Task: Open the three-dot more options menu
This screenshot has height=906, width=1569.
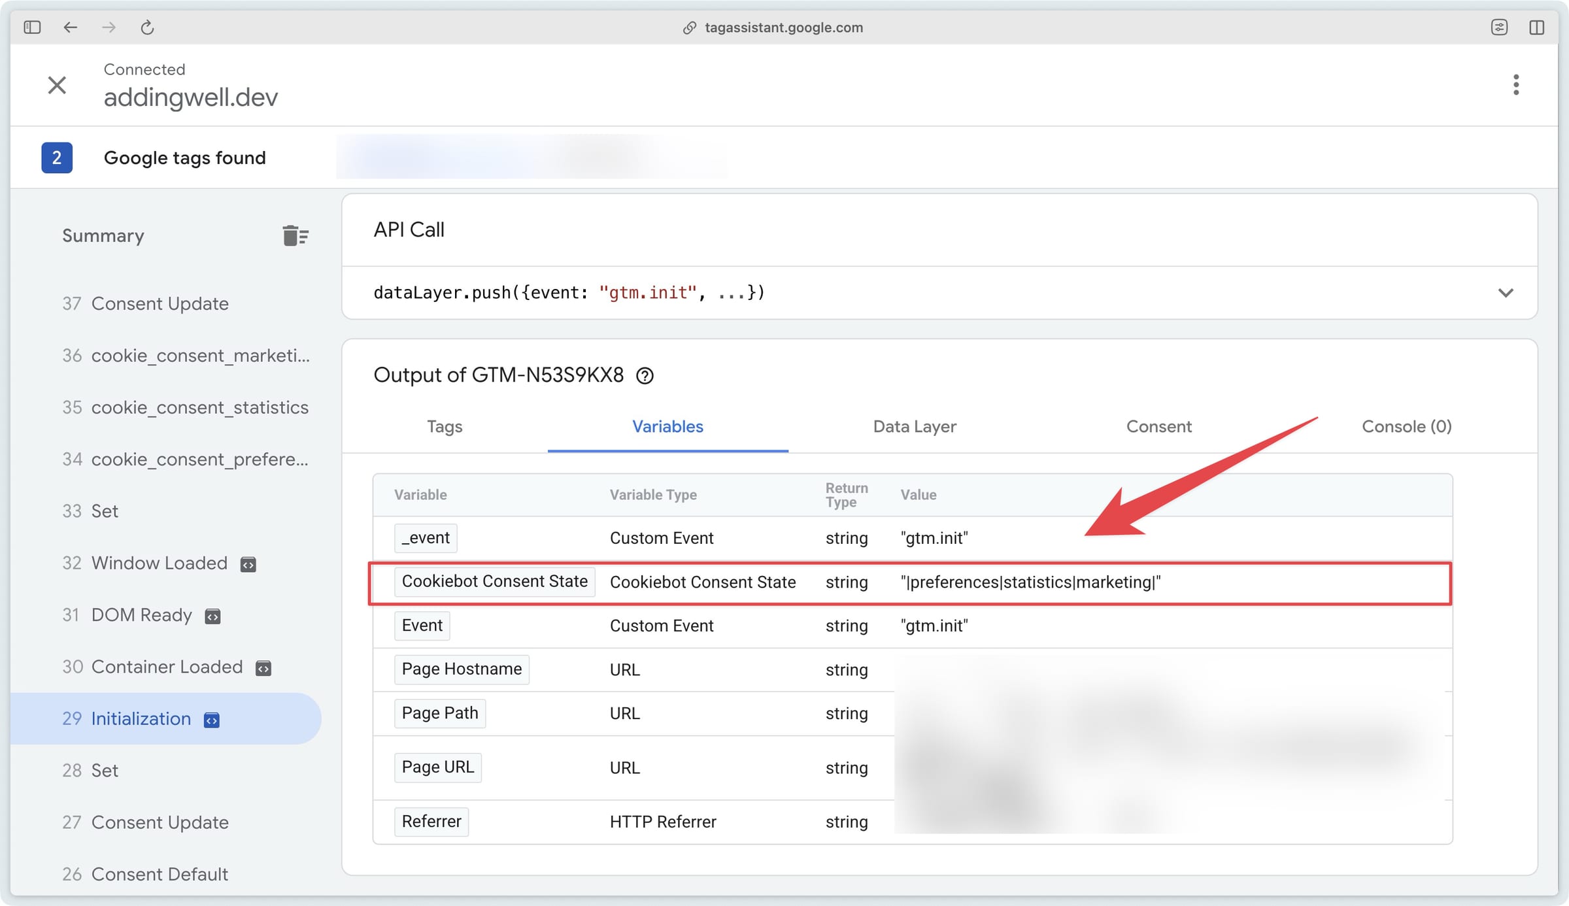Action: [1515, 84]
